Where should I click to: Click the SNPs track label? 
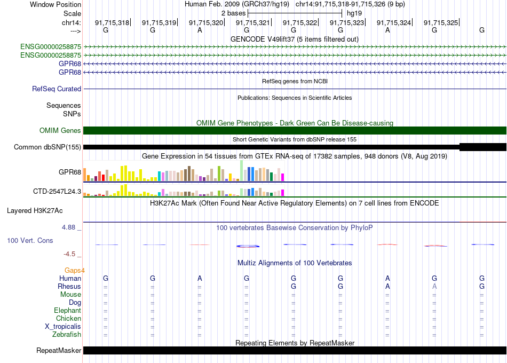click(72, 114)
